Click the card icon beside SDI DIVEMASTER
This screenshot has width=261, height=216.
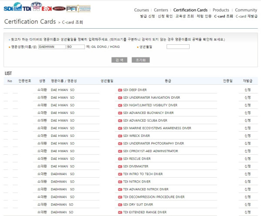[120, 166]
